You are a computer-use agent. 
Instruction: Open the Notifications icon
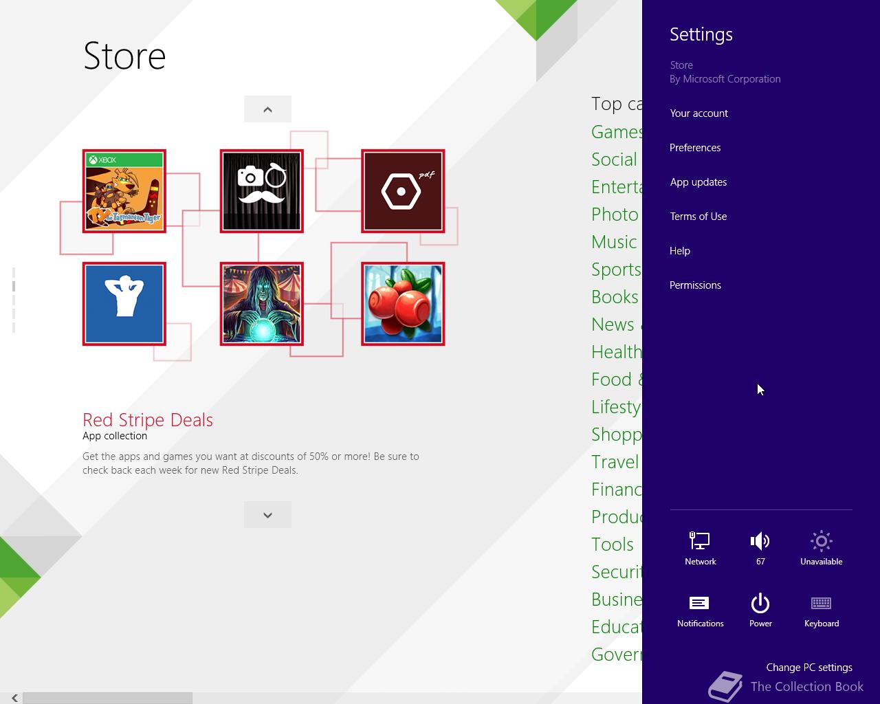click(700, 610)
